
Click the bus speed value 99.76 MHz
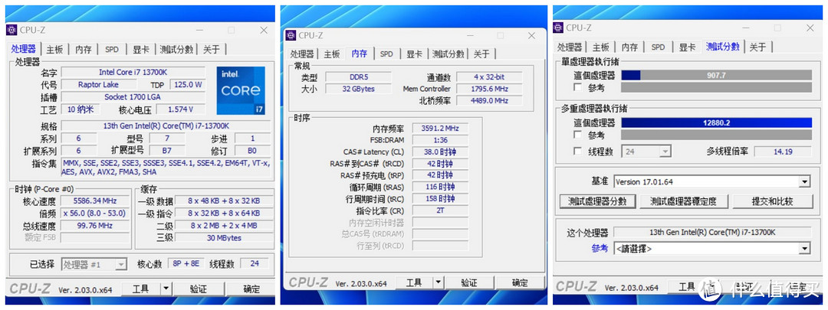95,226
